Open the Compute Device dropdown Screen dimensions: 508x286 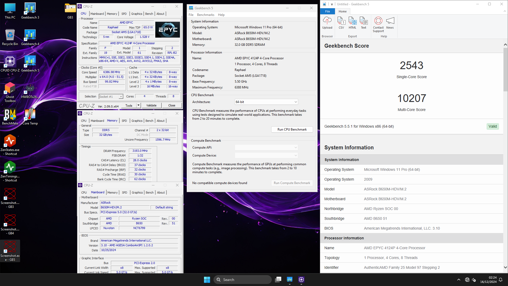click(x=266, y=155)
